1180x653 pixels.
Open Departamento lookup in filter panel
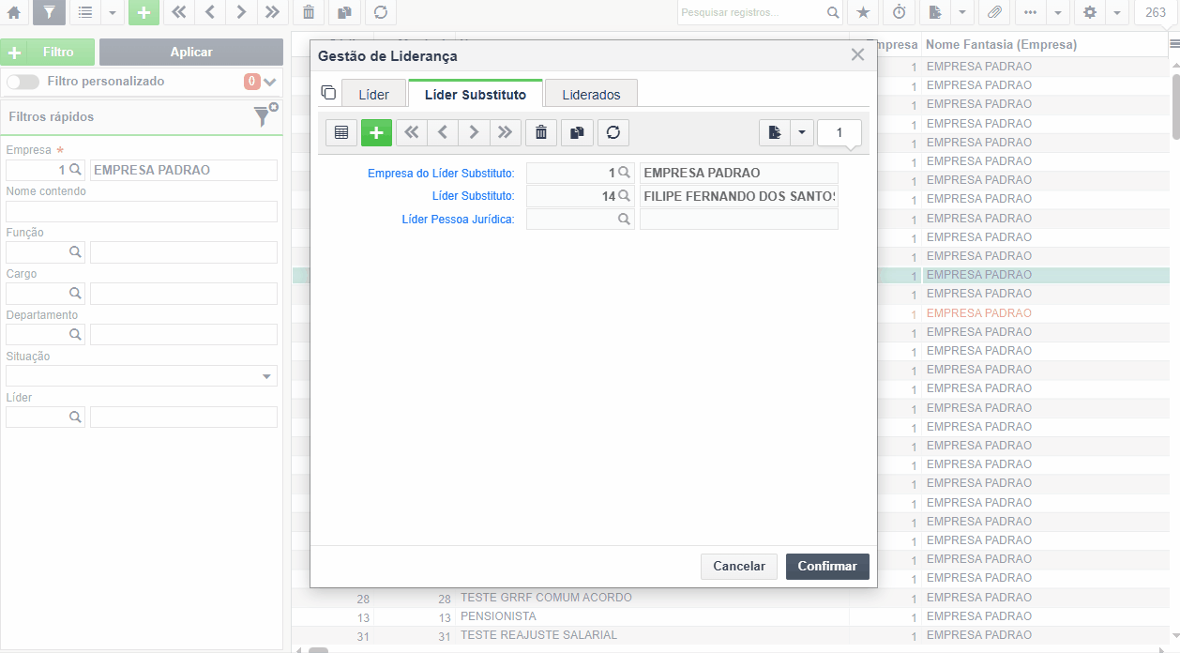[x=75, y=335]
